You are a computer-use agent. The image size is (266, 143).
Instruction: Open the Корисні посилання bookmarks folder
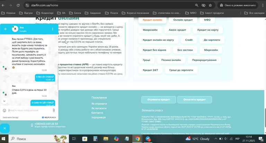click(x=135, y=13)
